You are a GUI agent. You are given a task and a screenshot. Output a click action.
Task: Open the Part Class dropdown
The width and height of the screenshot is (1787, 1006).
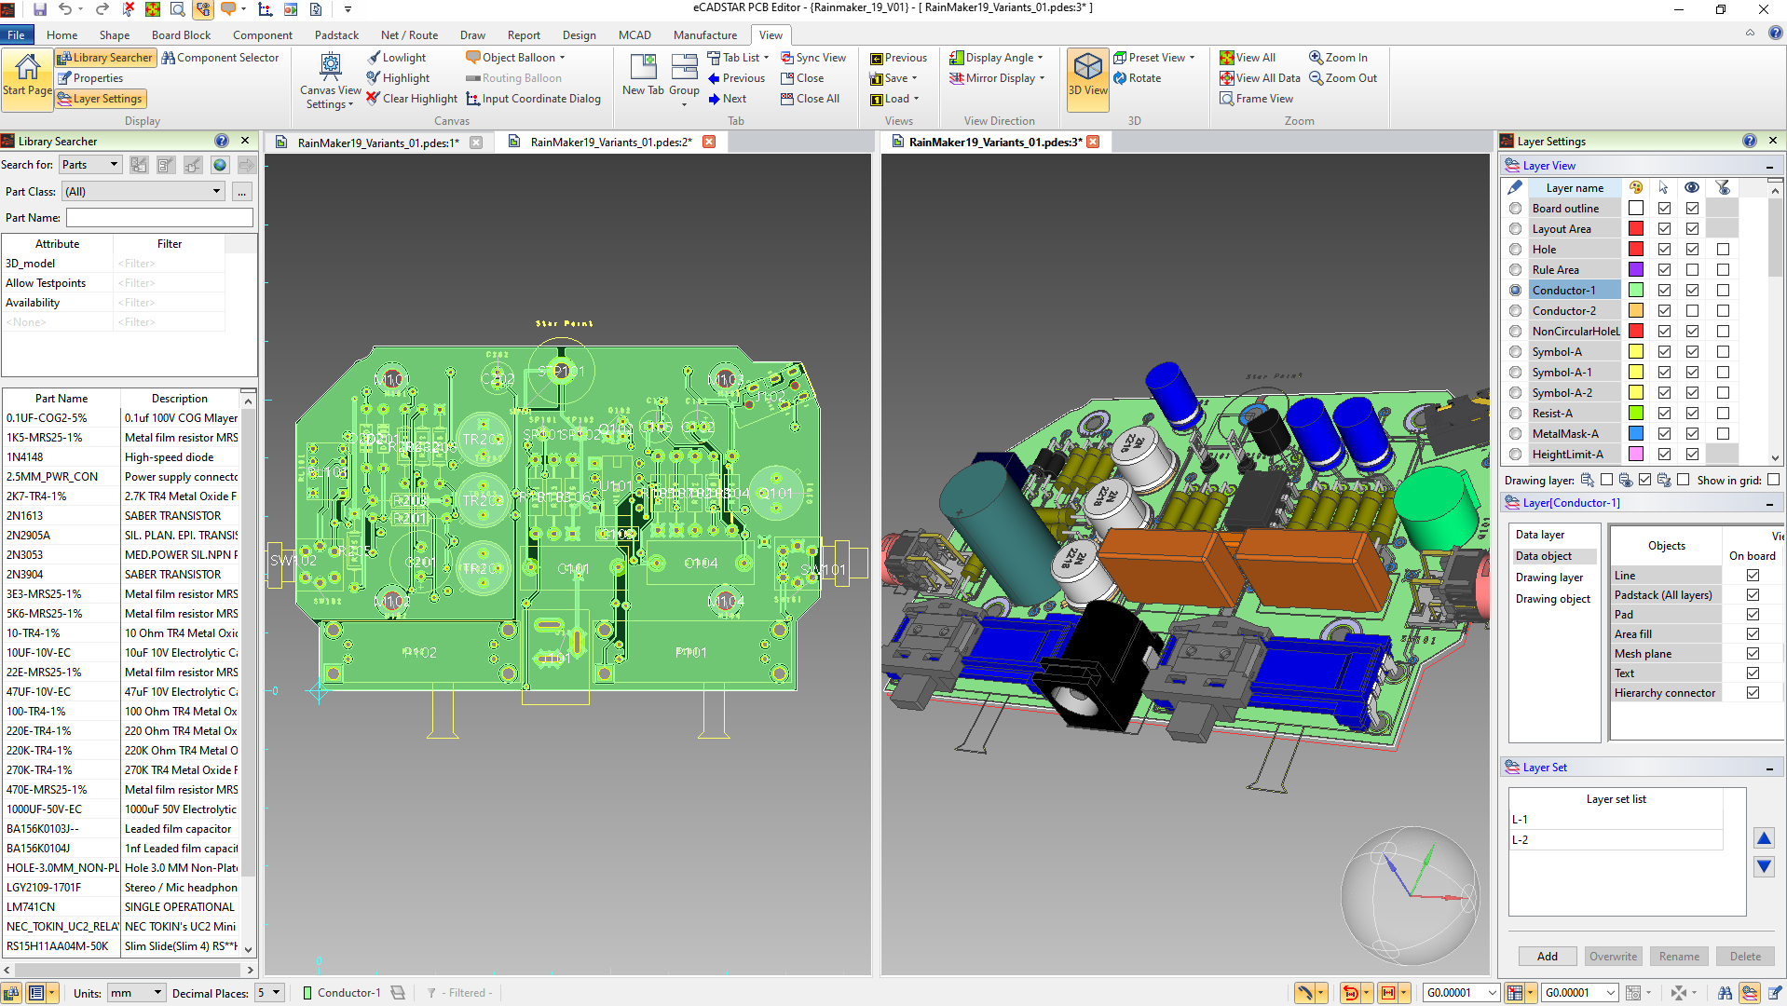click(x=144, y=192)
